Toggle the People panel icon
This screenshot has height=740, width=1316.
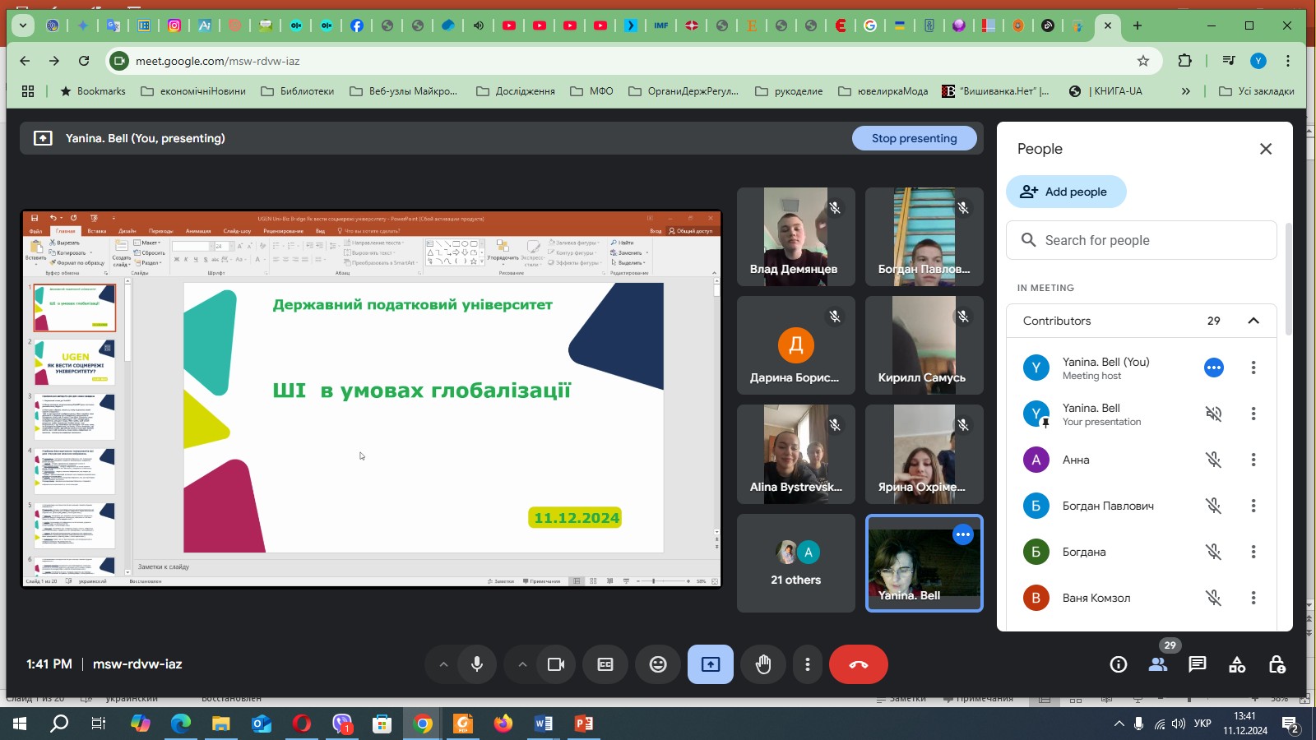tap(1158, 664)
